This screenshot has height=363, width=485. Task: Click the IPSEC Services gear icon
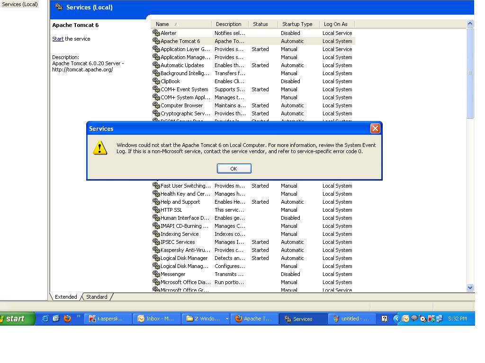pyautogui.click(x=156, y=242)
